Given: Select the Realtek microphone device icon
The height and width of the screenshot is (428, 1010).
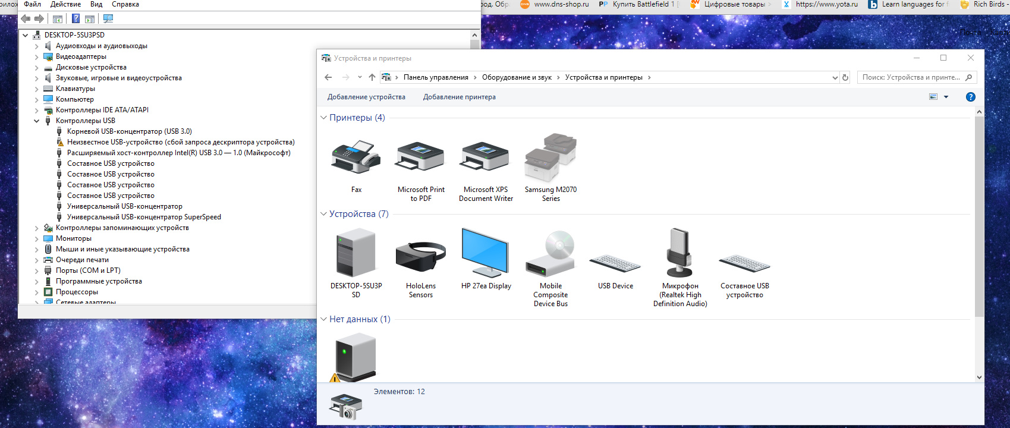Looking at the screenshot, I should coord(680,253).
